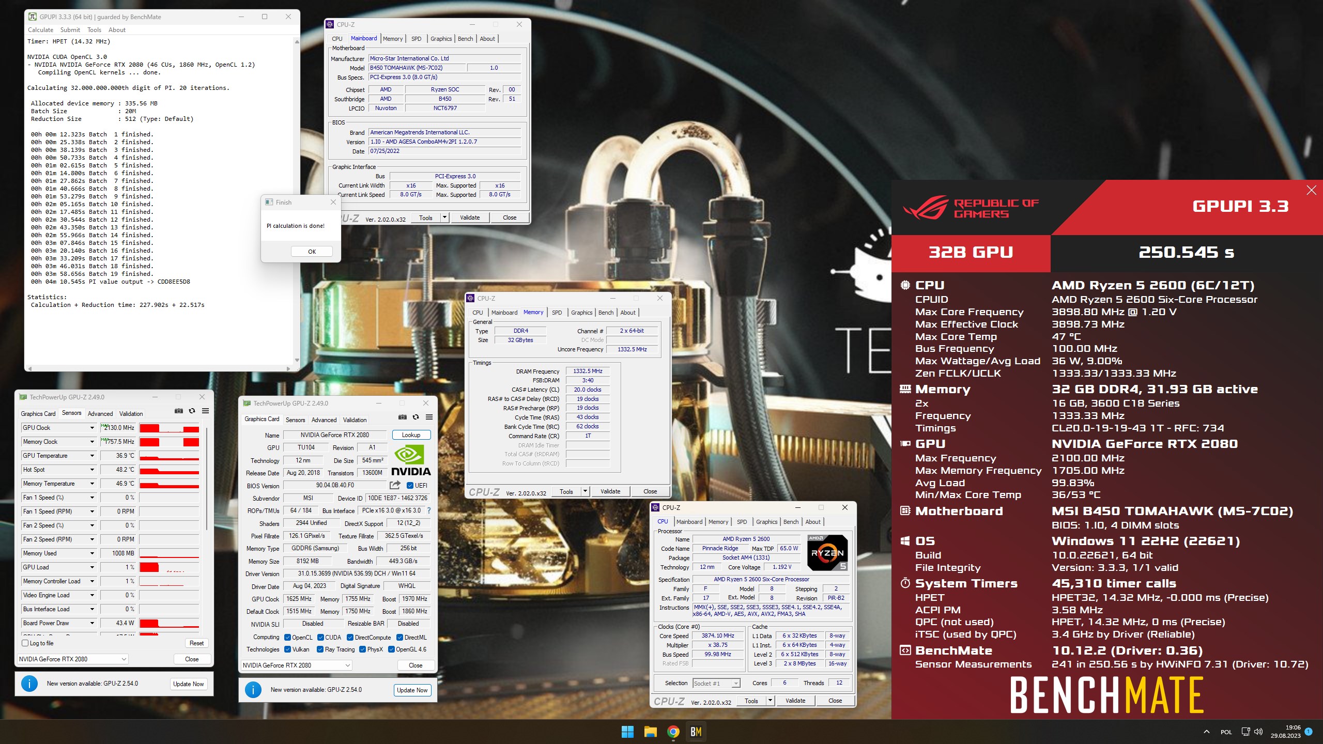1323x744 pixels.
Task: Click the Republic of Gamers logo
Action: pos(971,208)
